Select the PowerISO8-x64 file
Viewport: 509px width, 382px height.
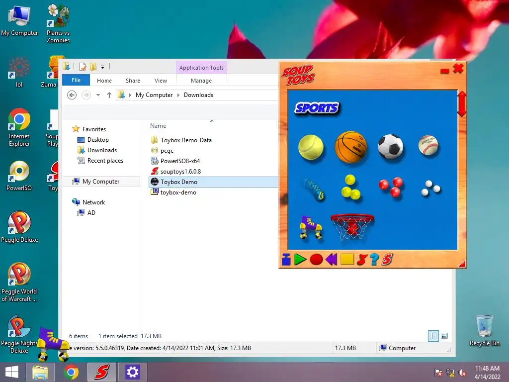tap(180, 161)
